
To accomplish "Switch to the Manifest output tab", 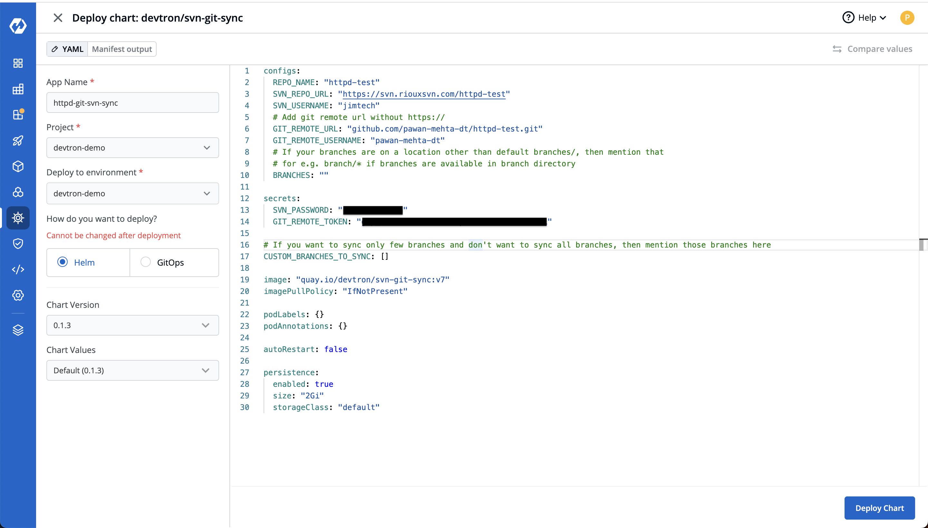I will (122, 49).
